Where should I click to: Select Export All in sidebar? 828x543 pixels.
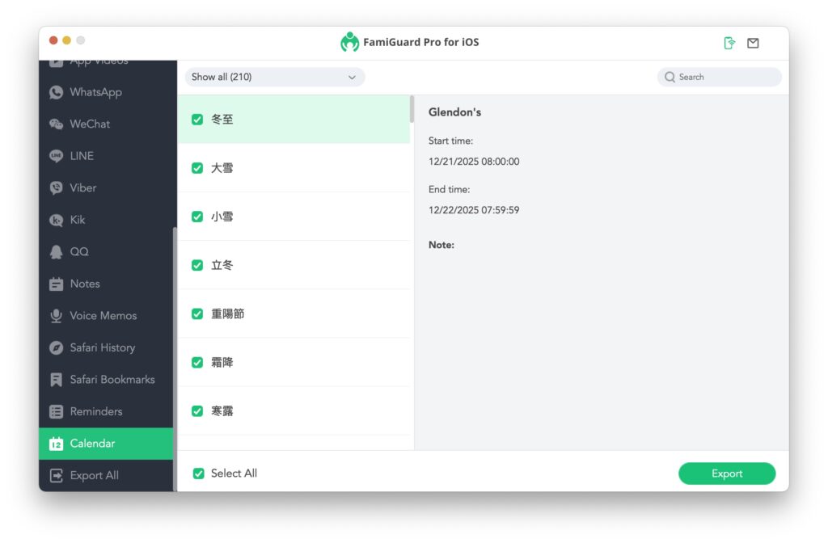click(94, 475)
